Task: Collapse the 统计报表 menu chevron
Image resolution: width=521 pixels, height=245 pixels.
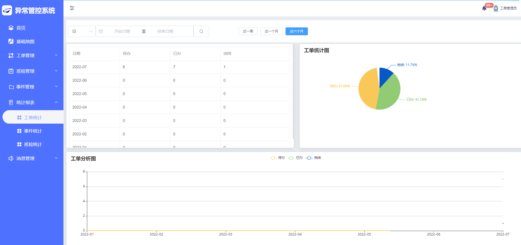Action: pos(56,102)
